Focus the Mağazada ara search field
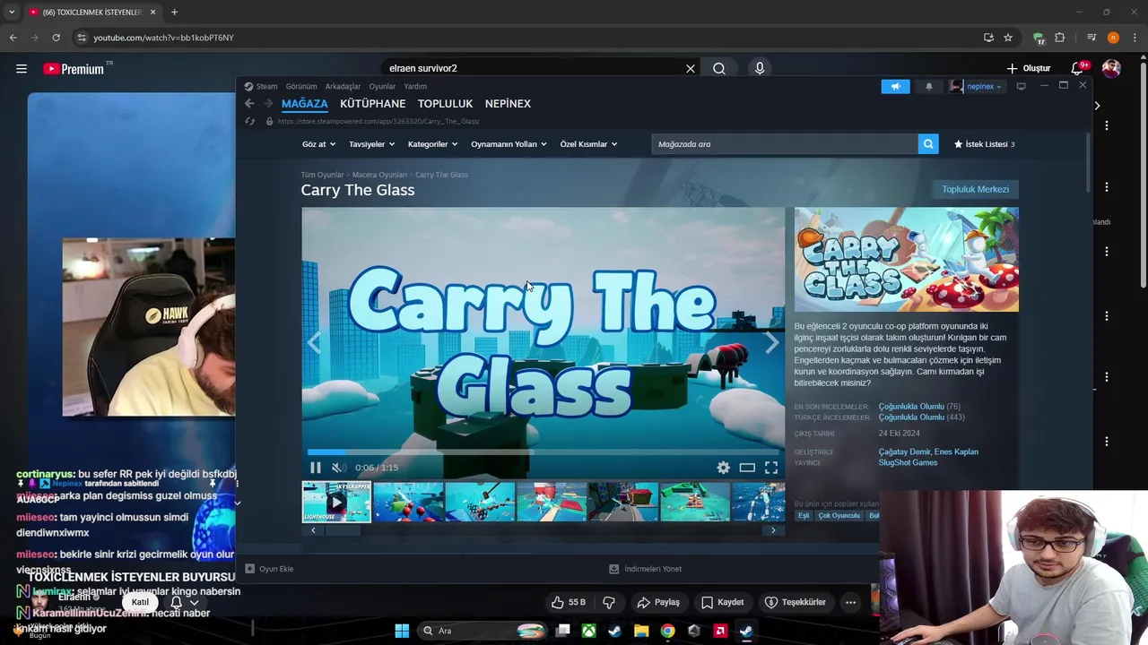 click(785, 144)
